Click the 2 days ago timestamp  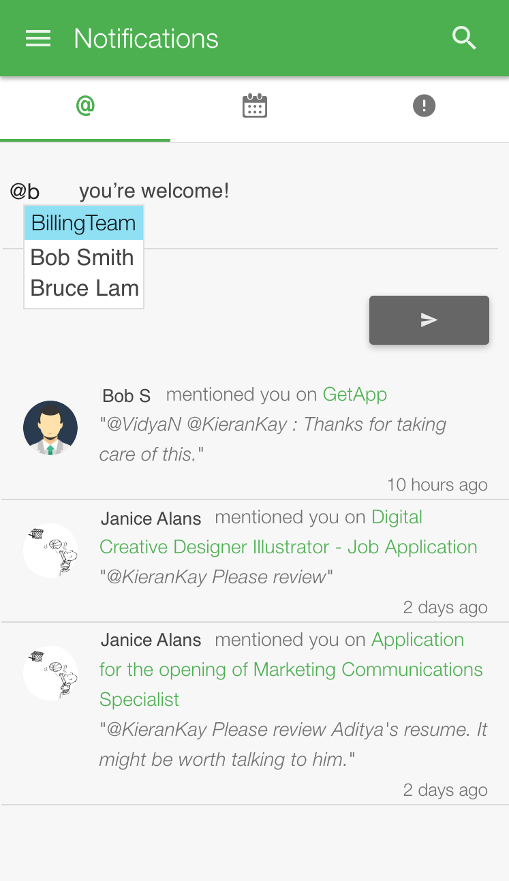click(445, 607)
